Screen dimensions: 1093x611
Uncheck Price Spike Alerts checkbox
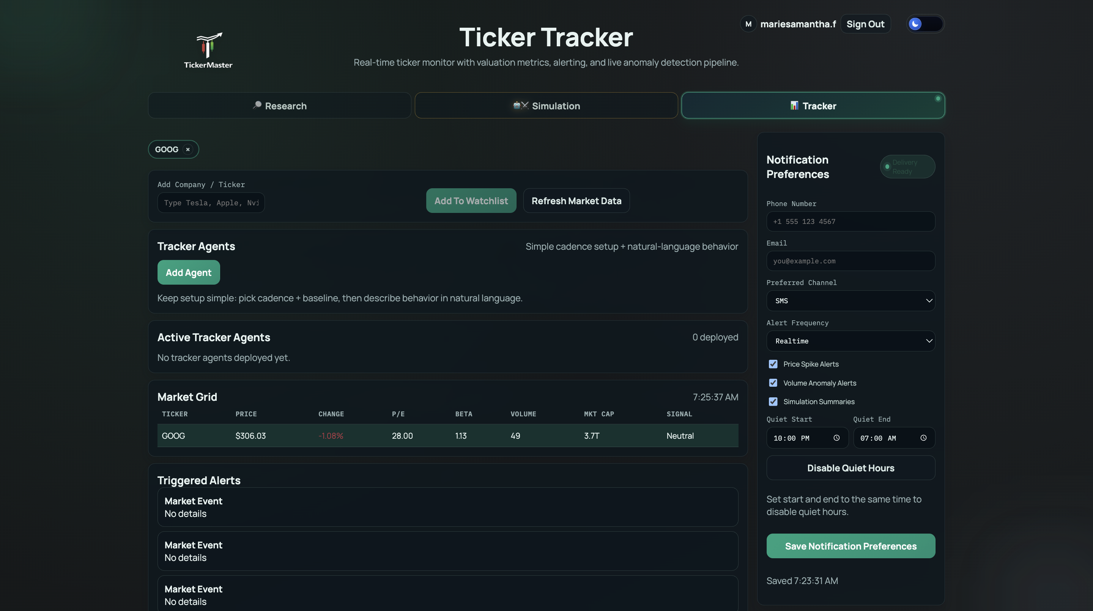coord(773,364)
